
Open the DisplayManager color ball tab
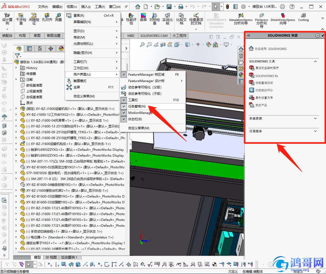click(61, 49)
